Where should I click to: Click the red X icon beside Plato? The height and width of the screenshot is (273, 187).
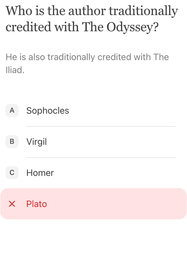(12, 204)
